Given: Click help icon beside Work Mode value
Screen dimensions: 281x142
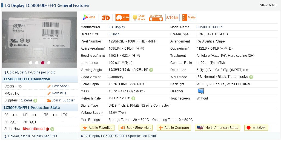Looking at the screenshot, I should coord(251,77).
